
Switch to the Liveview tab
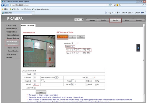point(92,20)
